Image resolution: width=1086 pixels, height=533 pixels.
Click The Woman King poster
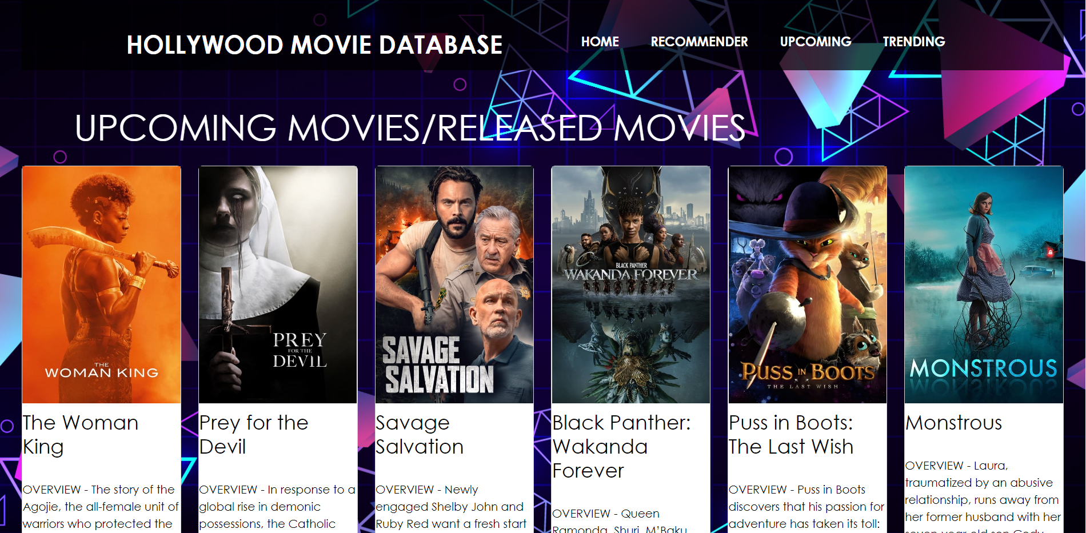[101, 284]
